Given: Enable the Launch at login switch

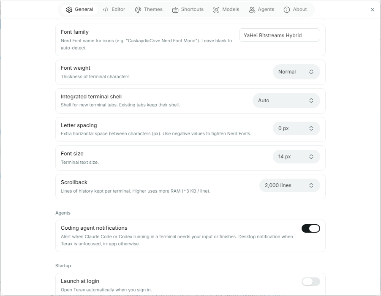Looking at the screenshot, I should (x=311, y=282).
